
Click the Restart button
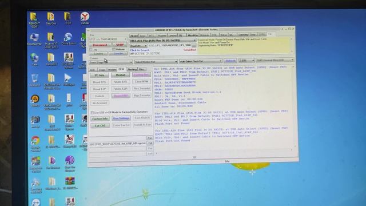pyautogui.click(x=121, y=75)
